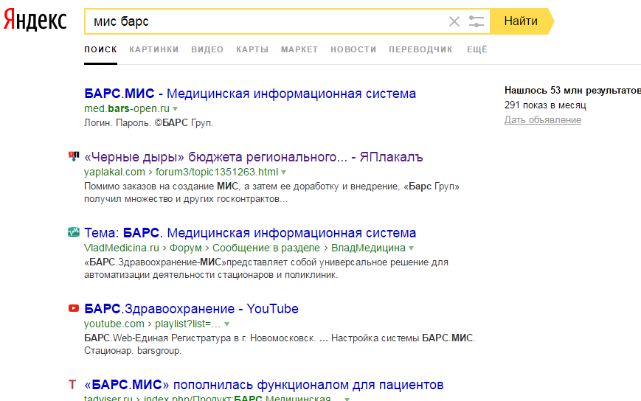Open advanced search settings sliders icon
641x401 pixels.
click(x=477, y=21)
